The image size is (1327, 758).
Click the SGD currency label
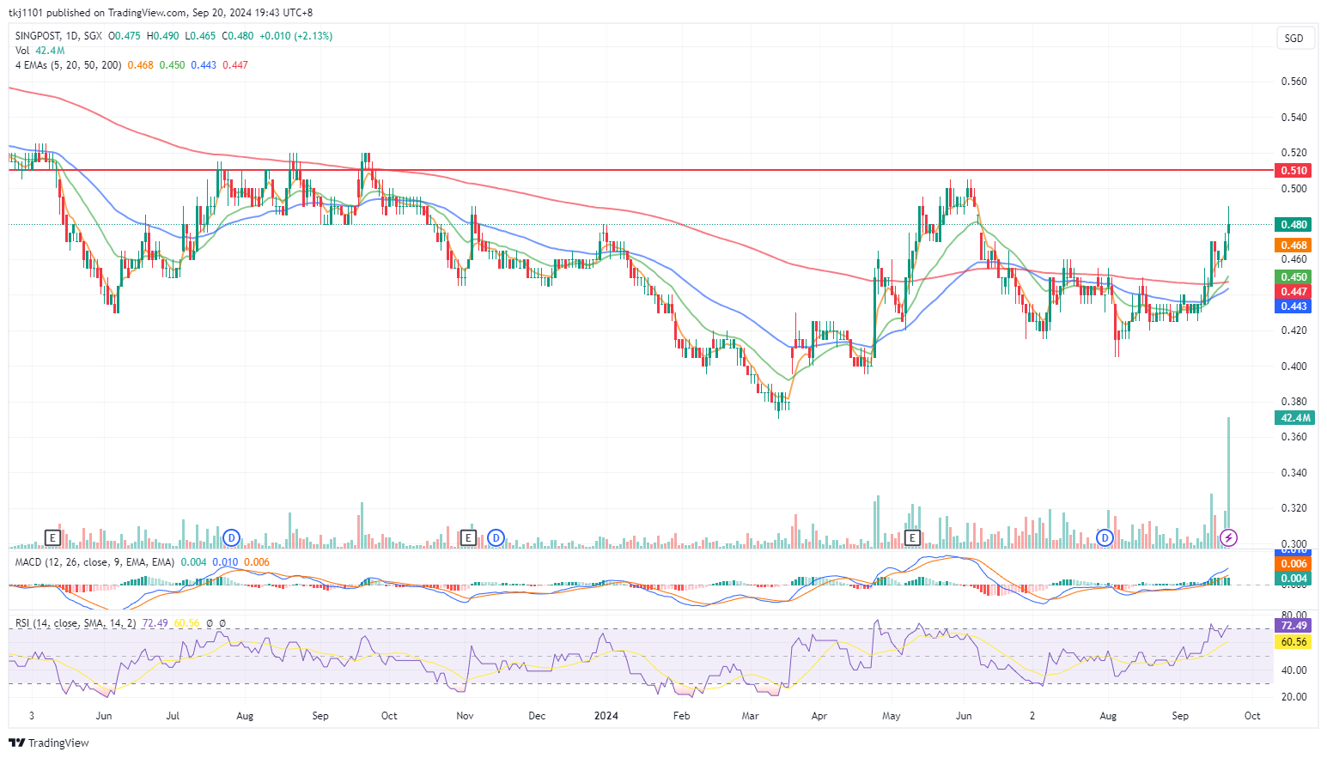1294,38
